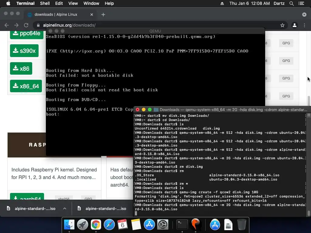The image size is (311, 233).
Task: Download the s390x image
Action: click(x=24, y=51)
